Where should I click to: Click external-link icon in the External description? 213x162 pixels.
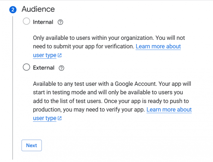point(60,118)
